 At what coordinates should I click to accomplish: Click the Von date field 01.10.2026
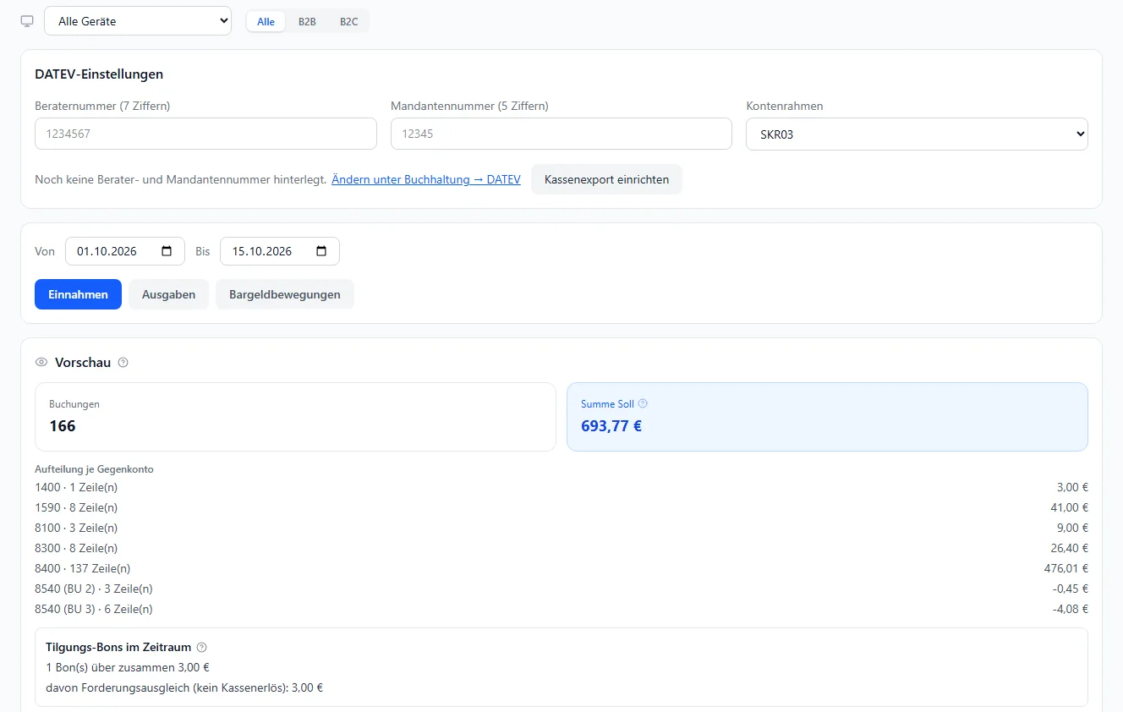point(125,251)
